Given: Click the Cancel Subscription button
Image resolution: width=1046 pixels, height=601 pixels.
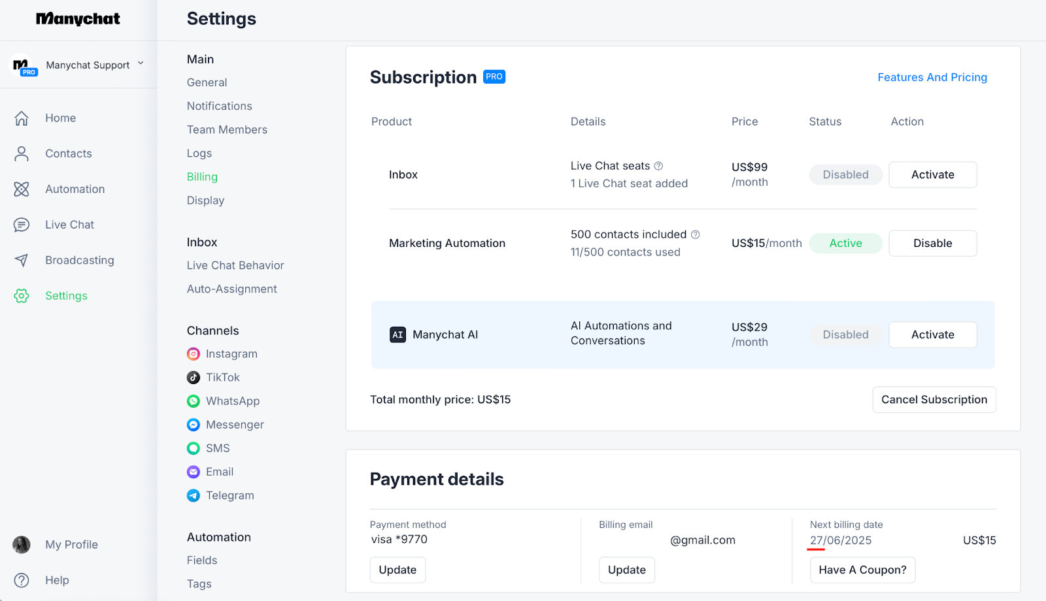Looking at the screenshot, I should pyautogui.click(x=934, y=400).
